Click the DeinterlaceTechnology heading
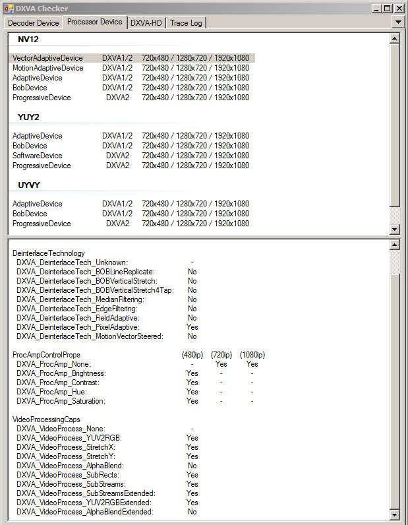 tap(49, 253)
